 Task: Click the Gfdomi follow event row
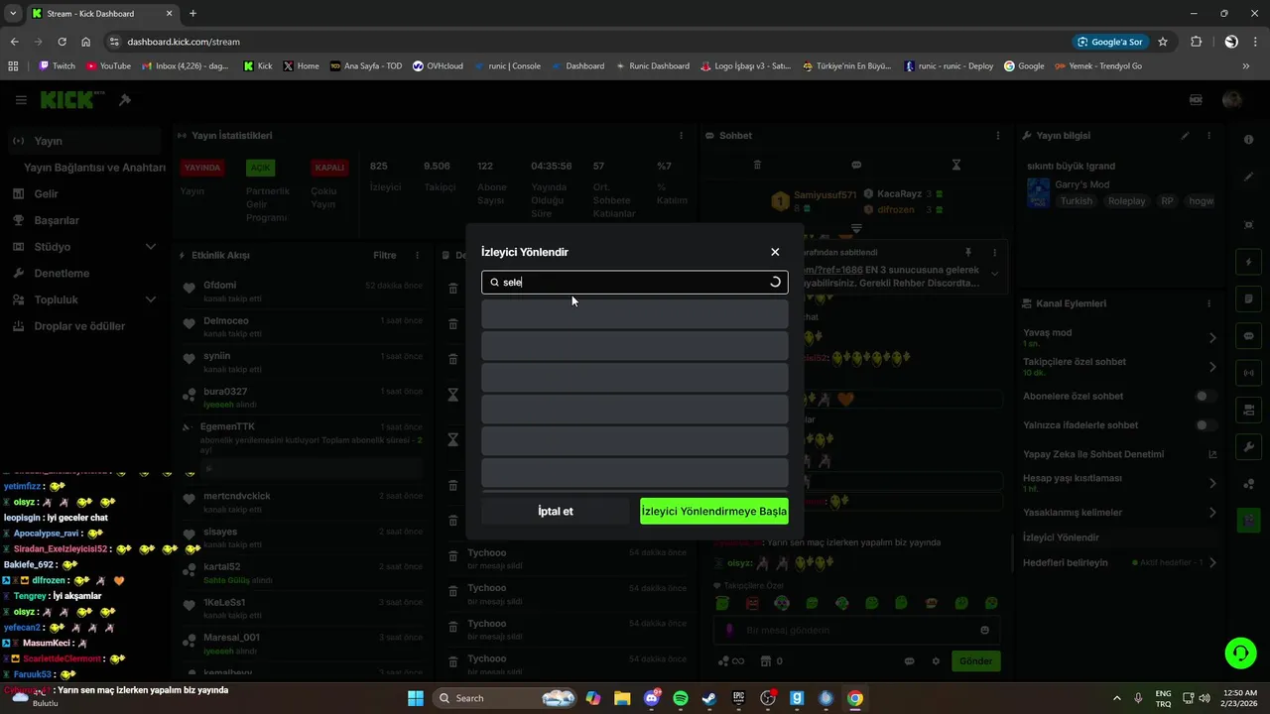click(x=303, y=292)
